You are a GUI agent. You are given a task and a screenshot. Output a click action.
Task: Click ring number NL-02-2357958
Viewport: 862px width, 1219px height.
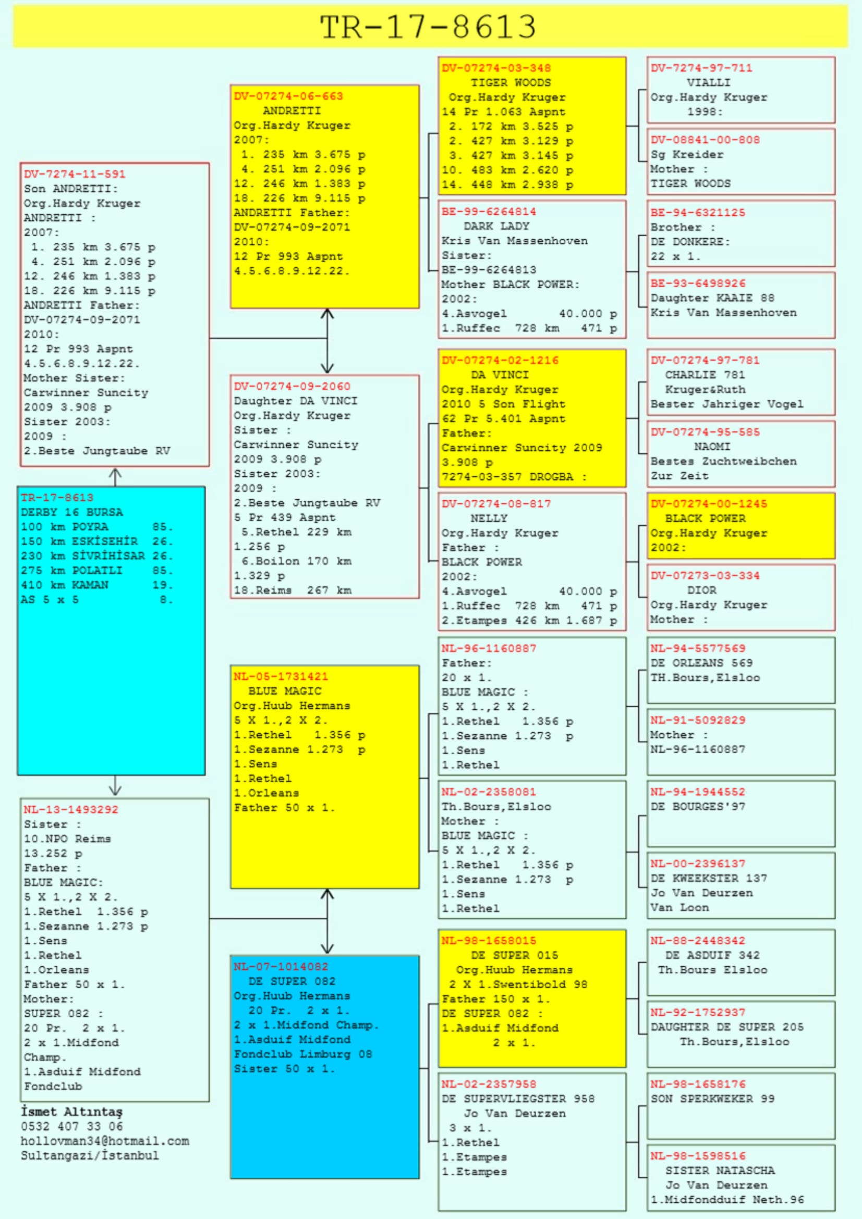click(x=489, y=1083)
